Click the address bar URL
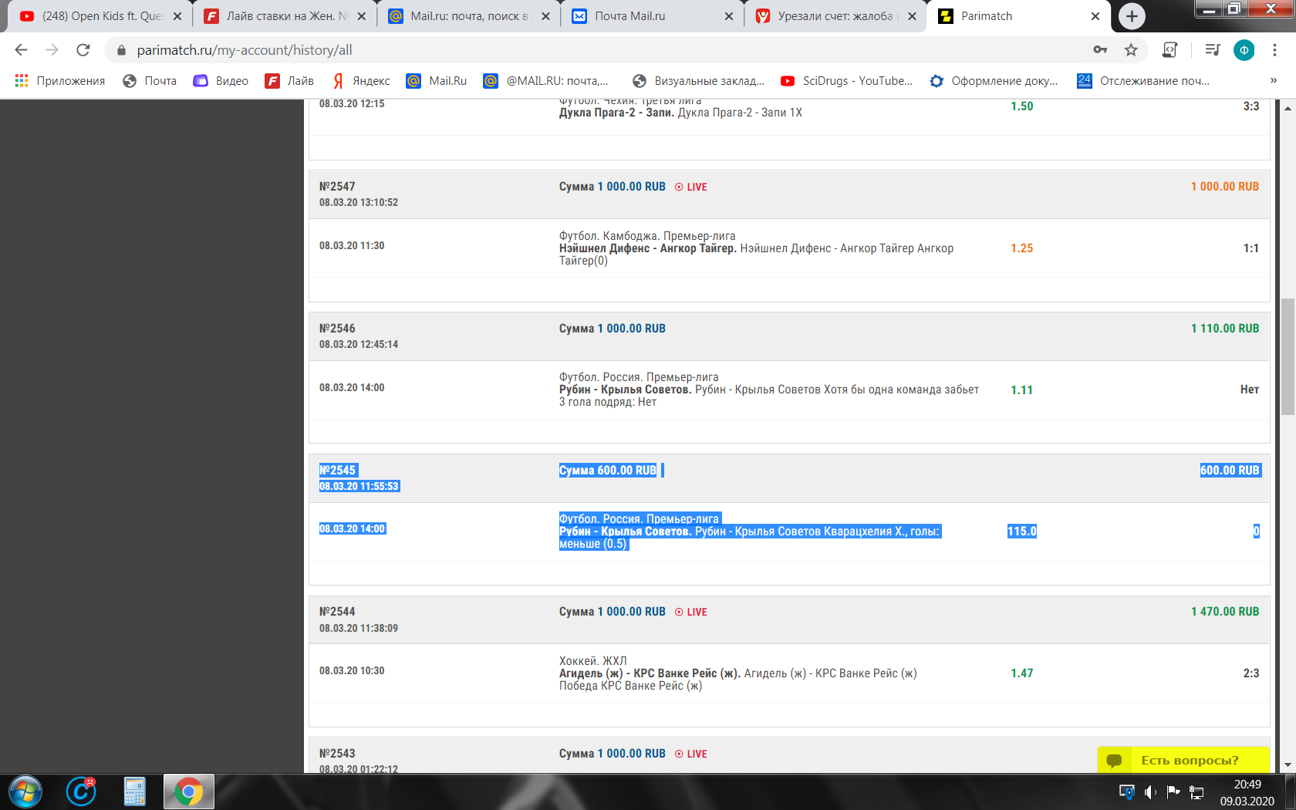 [x=244, y=50]
